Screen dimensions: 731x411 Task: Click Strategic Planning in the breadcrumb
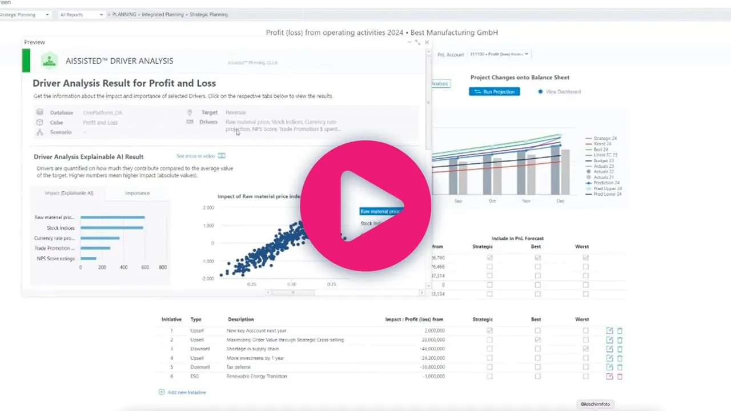209,14
